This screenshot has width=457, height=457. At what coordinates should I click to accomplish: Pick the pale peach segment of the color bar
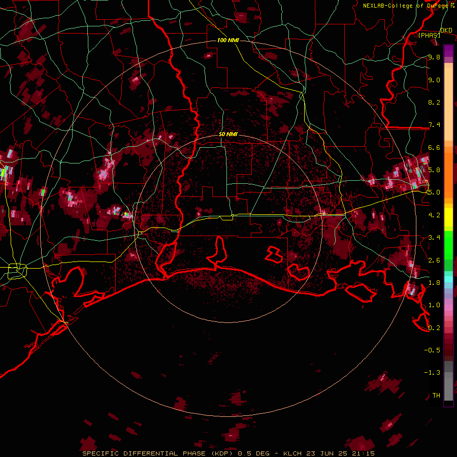pos(448,104)
